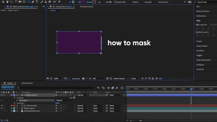Open the Graph Editor icon

click(x=122, y=88)
